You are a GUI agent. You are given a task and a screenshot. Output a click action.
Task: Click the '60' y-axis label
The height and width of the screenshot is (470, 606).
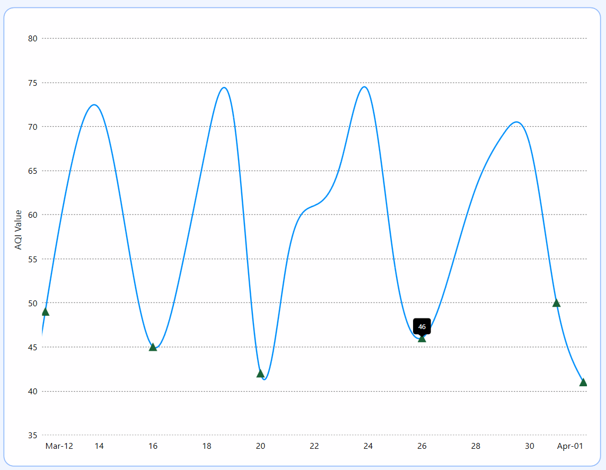[x=33, y=215]
